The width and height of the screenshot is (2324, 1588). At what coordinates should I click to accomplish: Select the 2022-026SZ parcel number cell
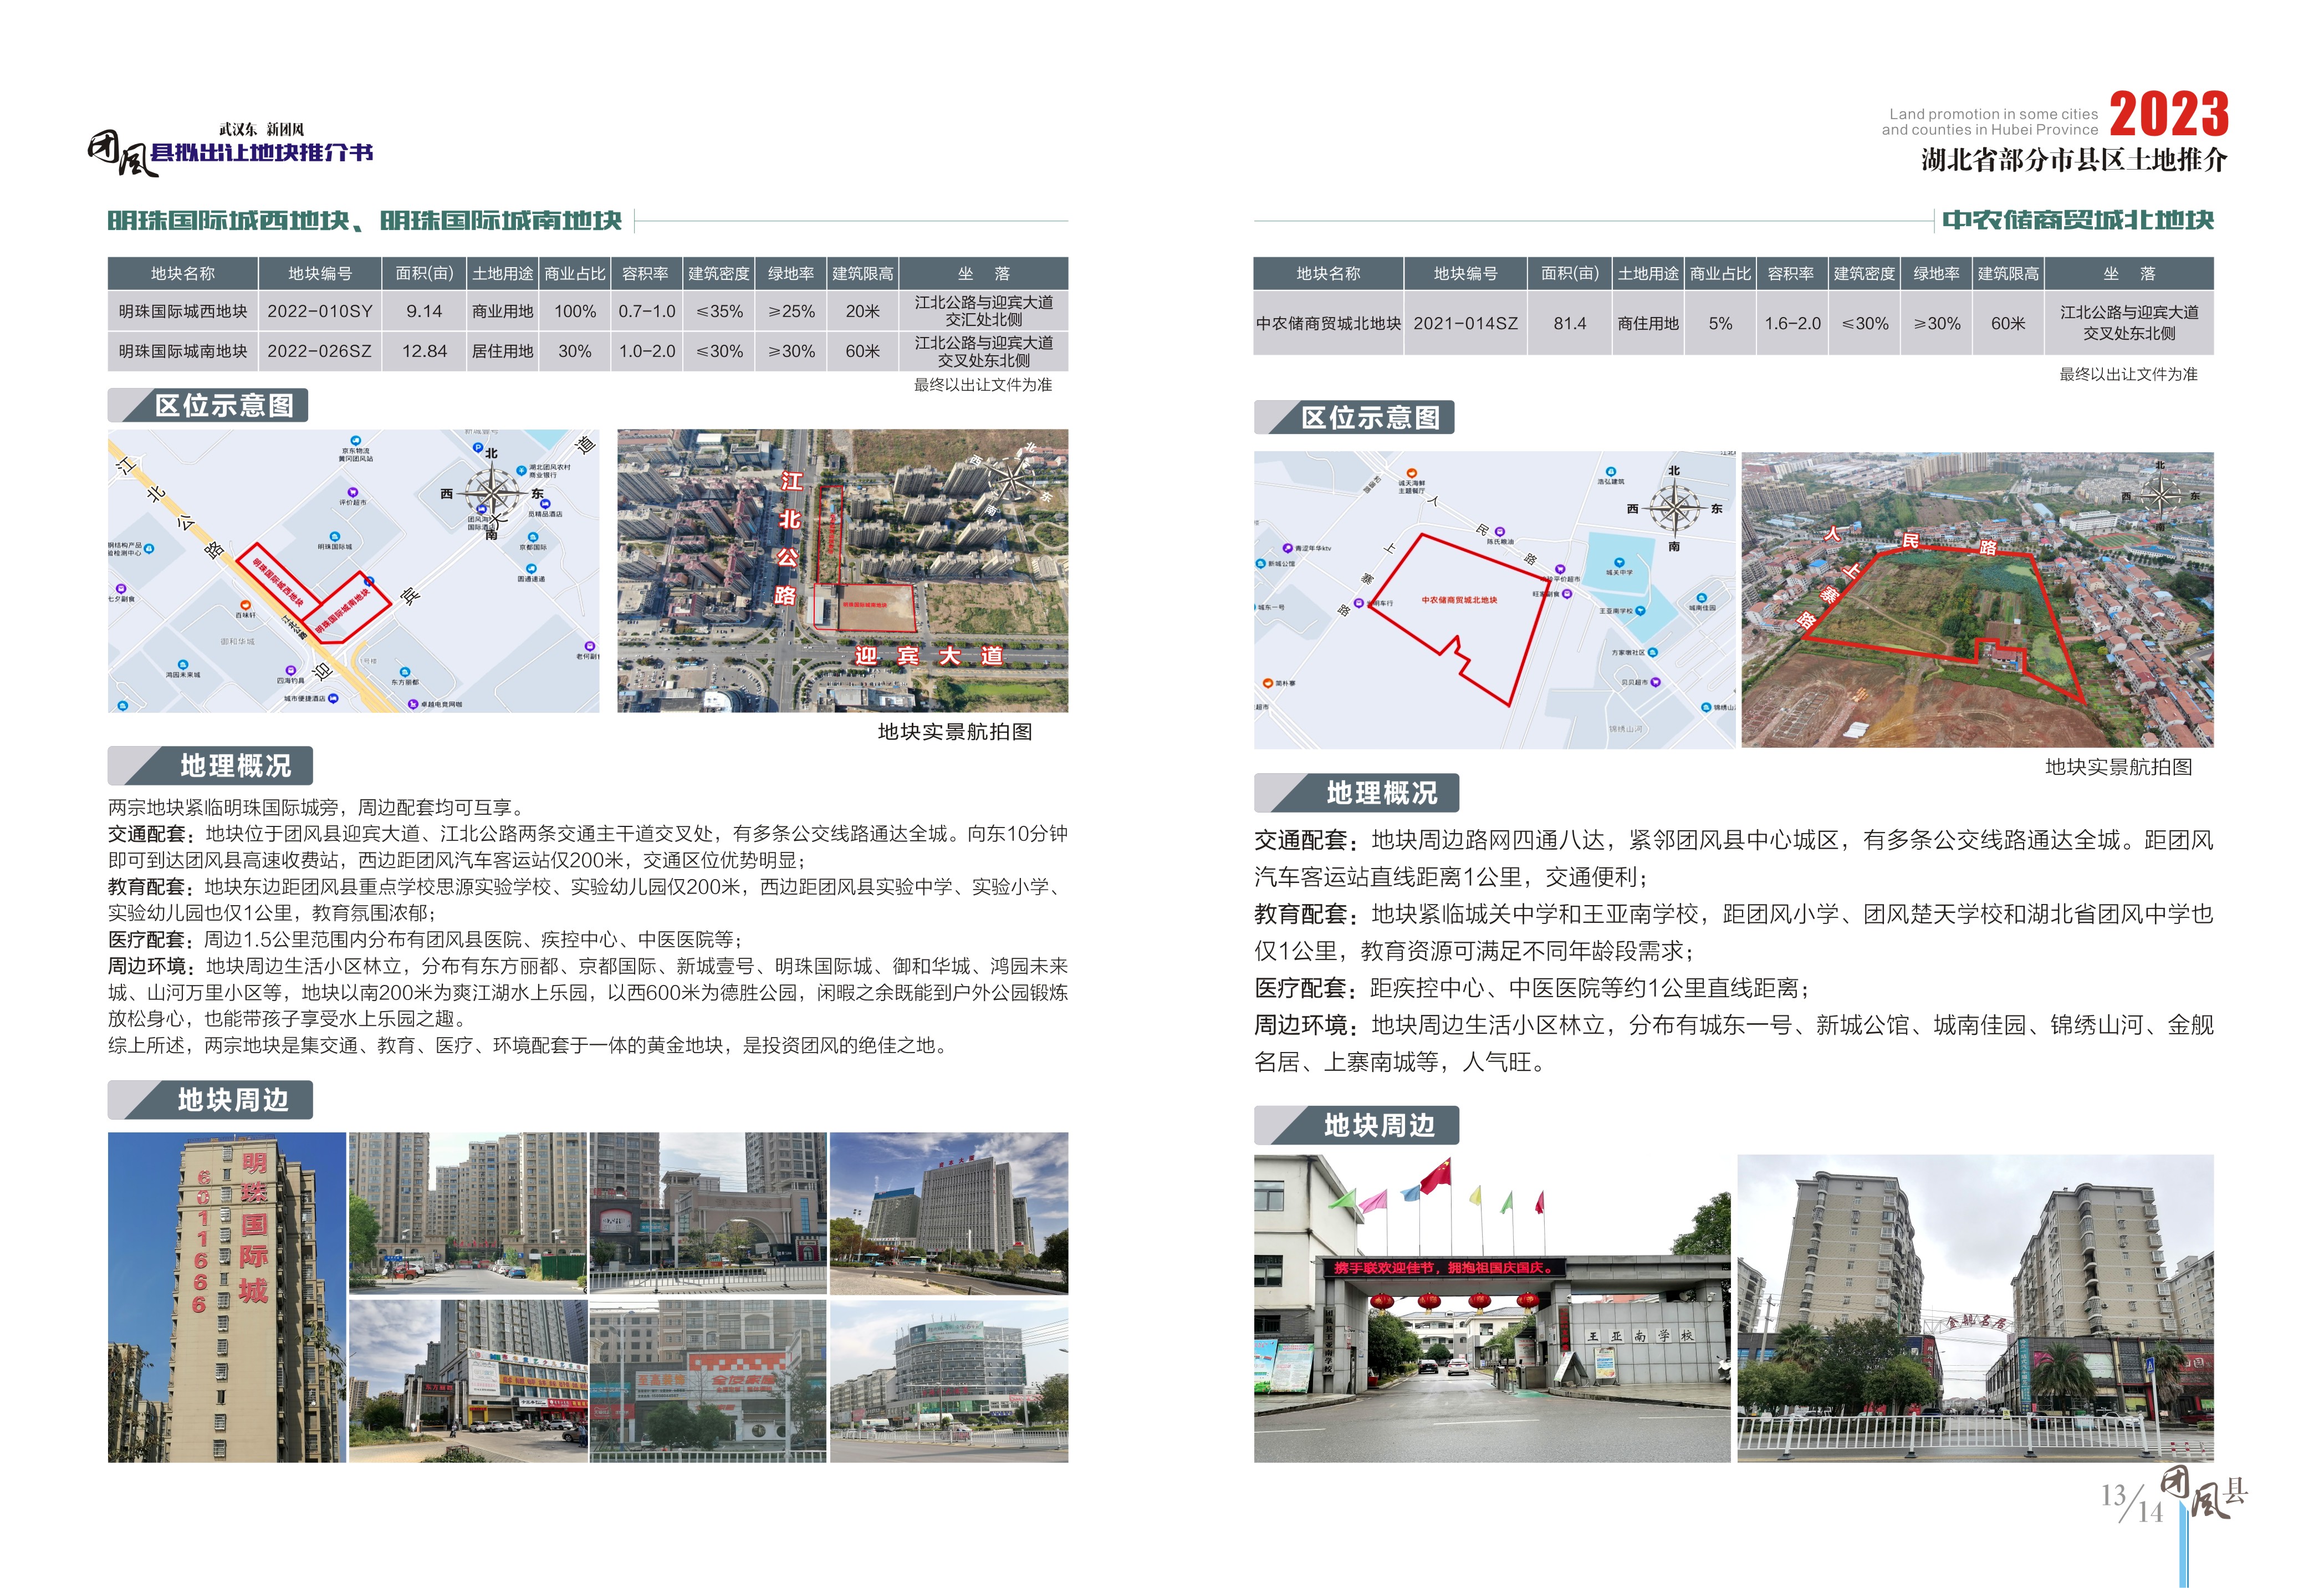point(320,351)
